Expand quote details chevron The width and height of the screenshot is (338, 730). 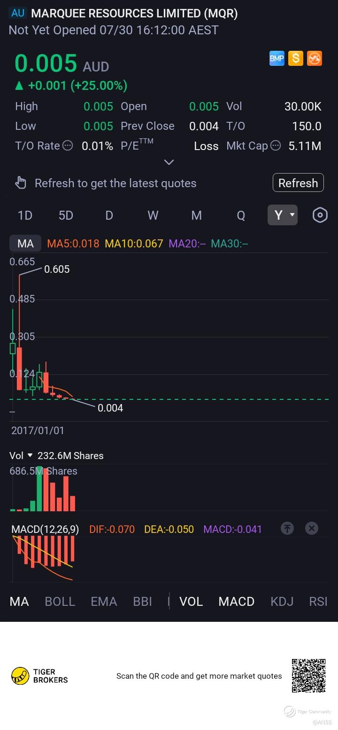coord(169,162)
